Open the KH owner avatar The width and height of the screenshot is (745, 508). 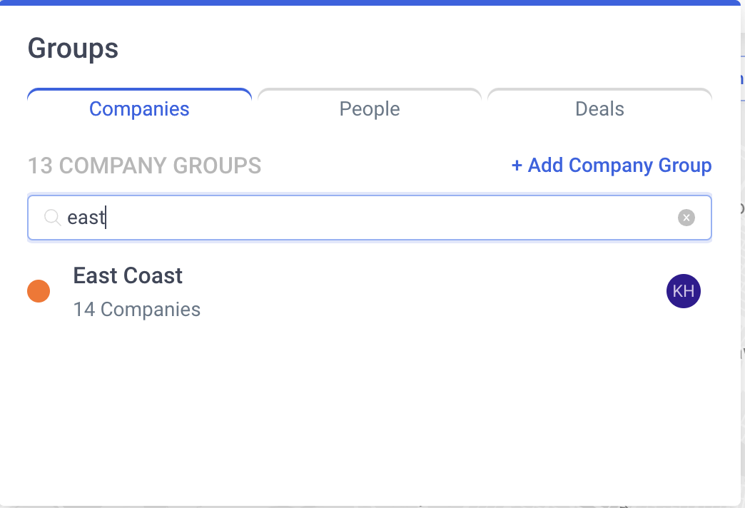(683, 291)
